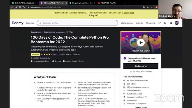Select the 100 Days of Code tab
This screenshot has width=192, height=108.
(54, 3)
